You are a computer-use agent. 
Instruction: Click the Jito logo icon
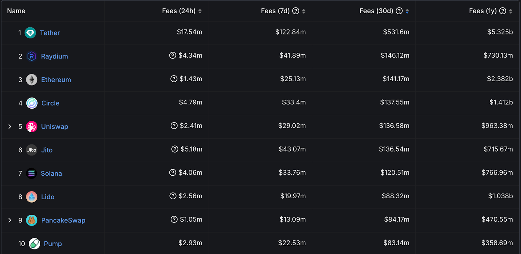click(x=32, y=150)
